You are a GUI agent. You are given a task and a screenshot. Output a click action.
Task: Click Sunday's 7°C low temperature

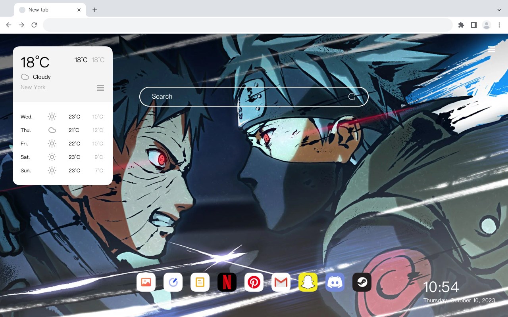(99, 170)
